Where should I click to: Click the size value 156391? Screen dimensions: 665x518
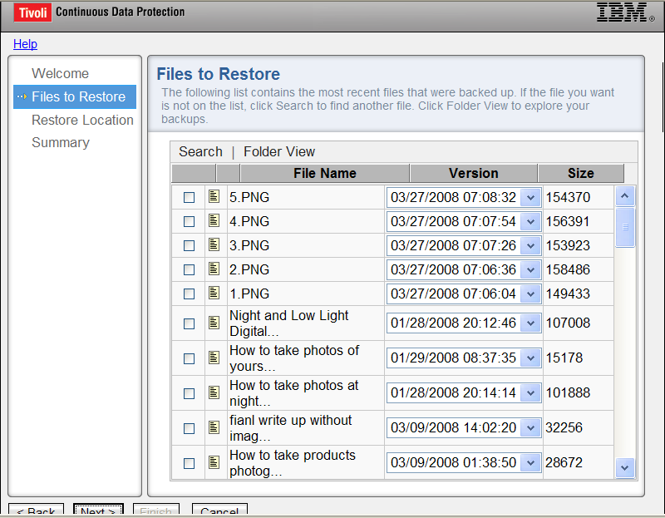tap(568, 221)
